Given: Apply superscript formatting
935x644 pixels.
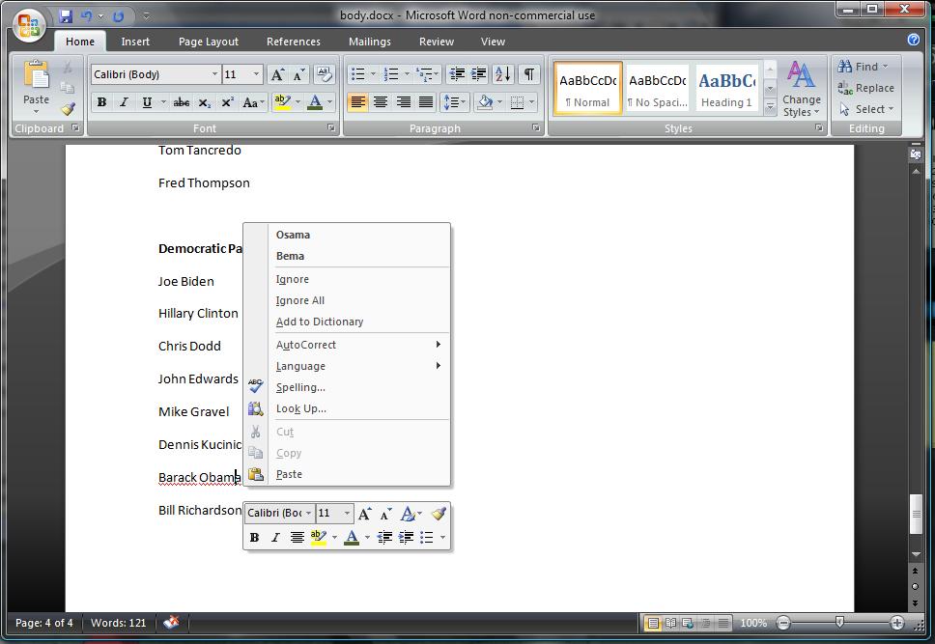Looking at the screenshot, I should pyautogui.click(x=227, y=102).
